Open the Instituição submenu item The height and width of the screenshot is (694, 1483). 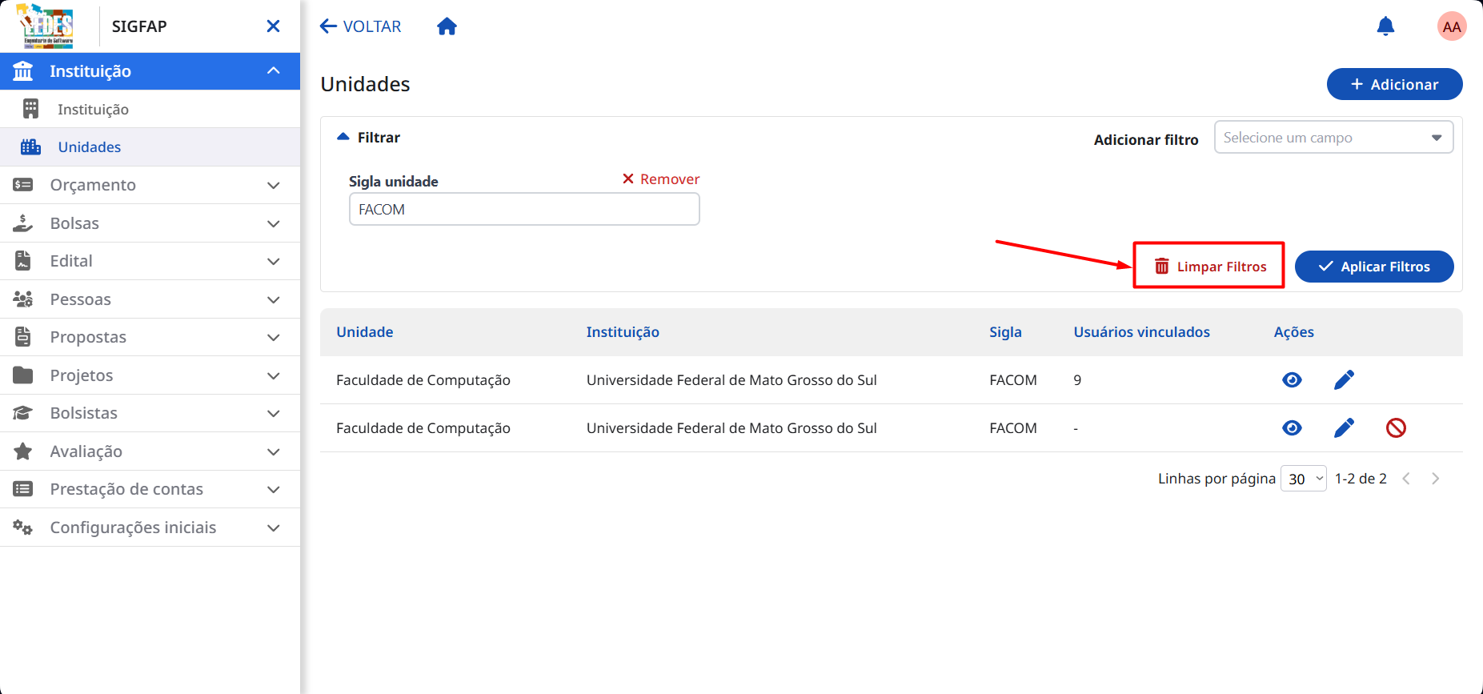(150, 109)
